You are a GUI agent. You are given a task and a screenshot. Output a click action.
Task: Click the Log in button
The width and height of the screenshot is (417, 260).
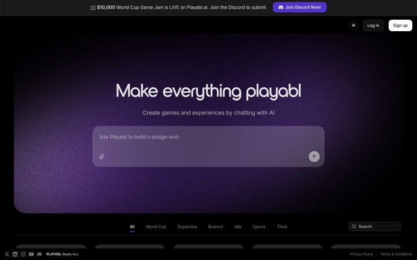[x=373, y=25]
